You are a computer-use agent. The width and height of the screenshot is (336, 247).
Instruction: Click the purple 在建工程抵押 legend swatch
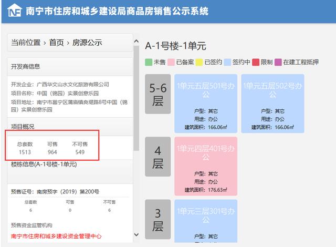point(278,62)
